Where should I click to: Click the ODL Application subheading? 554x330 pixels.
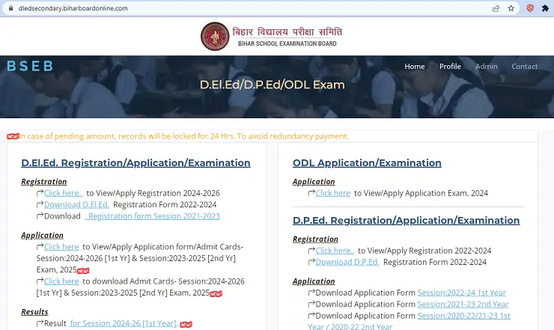coord(314,182)
